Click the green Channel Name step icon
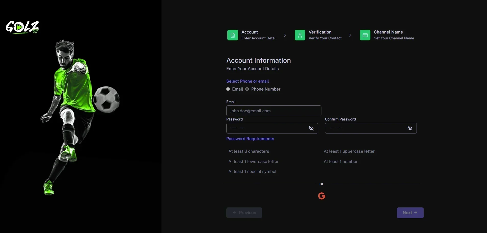This screenshot has width=487, height=233. [x=365, y=35]
